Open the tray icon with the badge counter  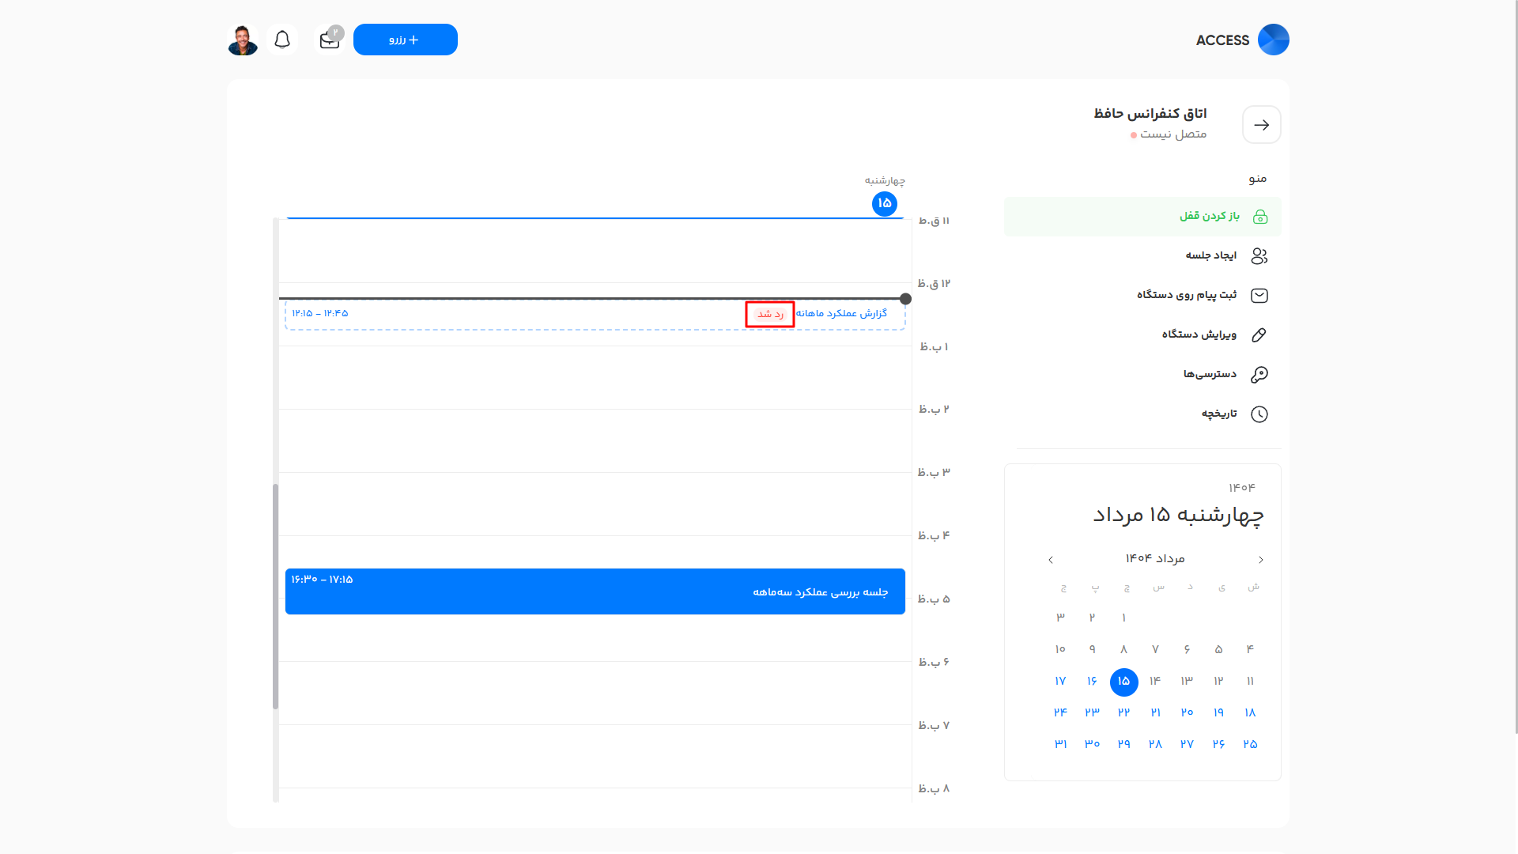pyautogui.click(x=328, y=40)
